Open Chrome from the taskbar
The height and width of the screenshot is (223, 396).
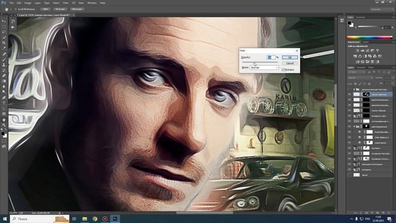click(x=95, y=219)
